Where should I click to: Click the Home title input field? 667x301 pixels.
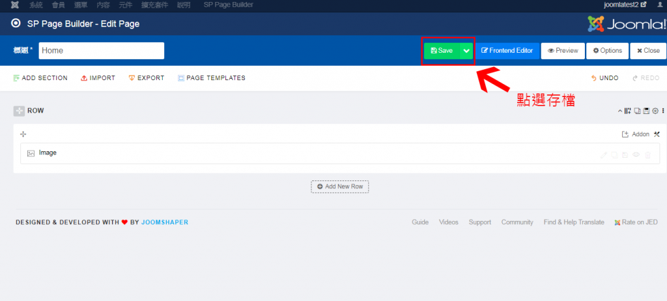click(x=101, y=51)
